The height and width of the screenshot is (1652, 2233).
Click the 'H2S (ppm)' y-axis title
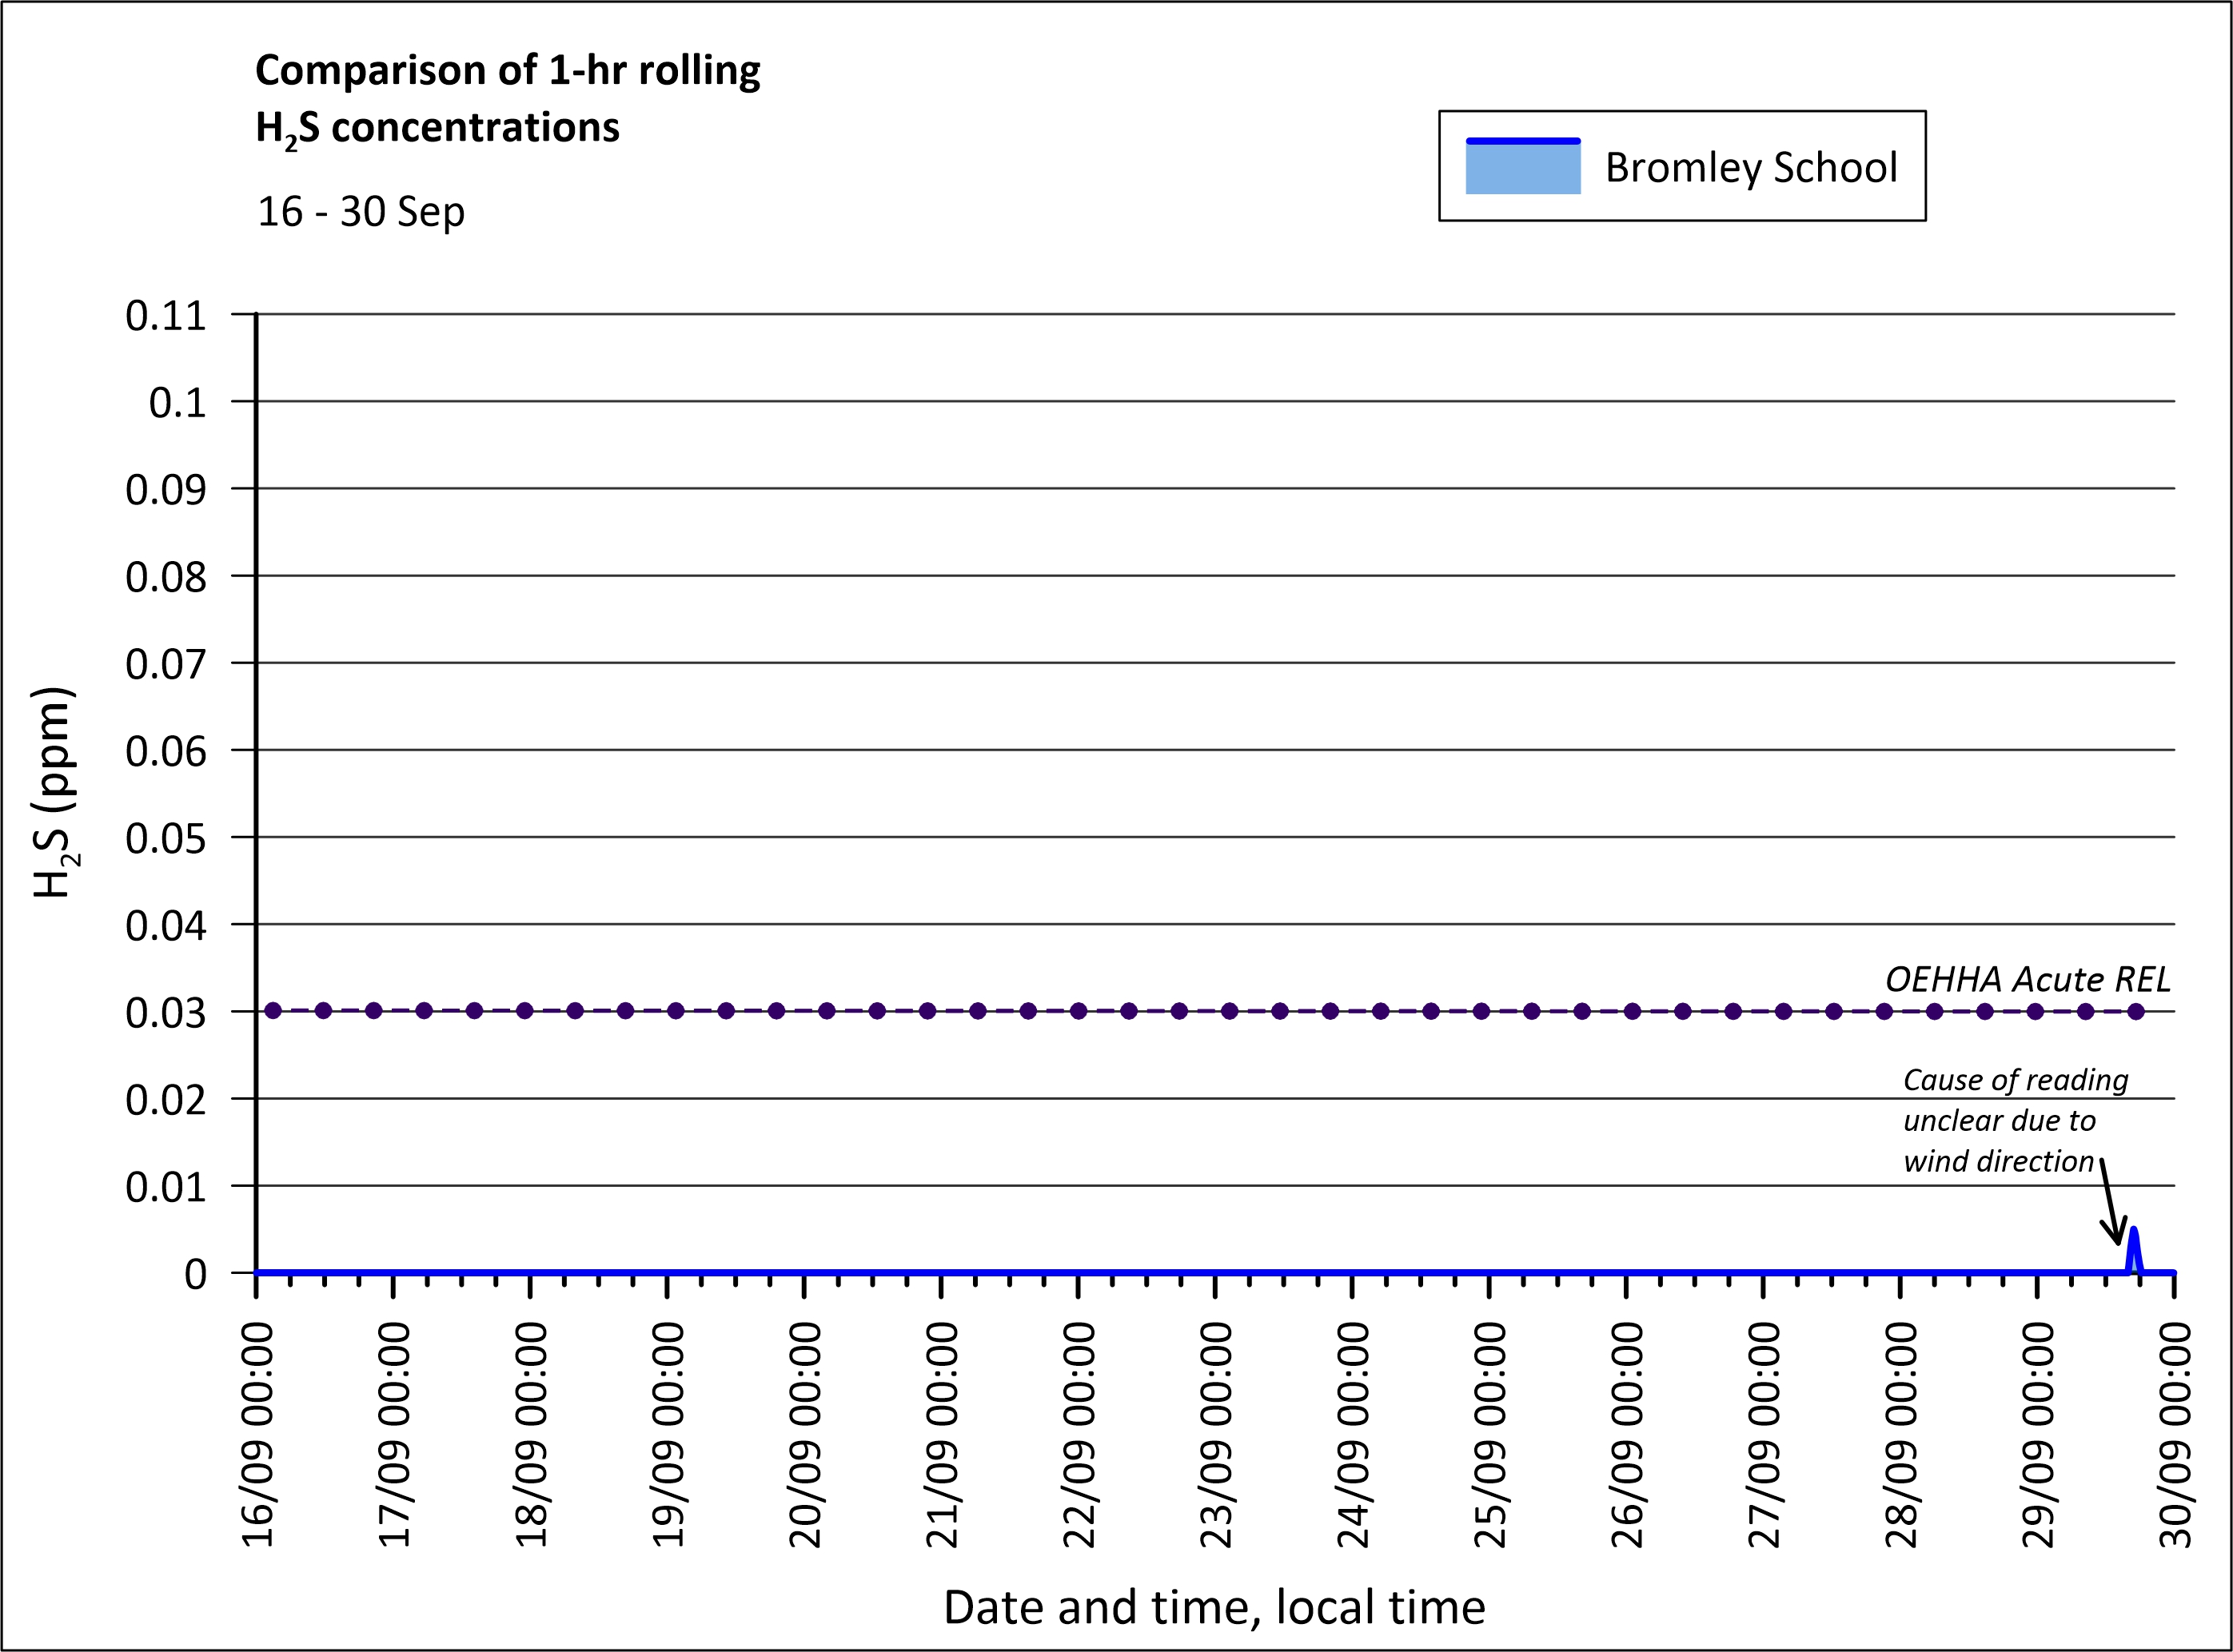coord(55,793)
